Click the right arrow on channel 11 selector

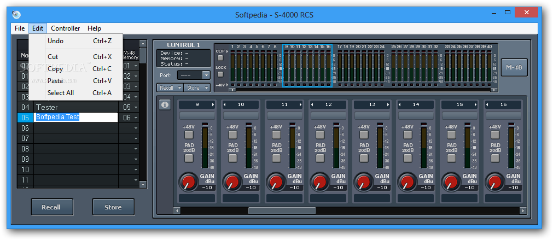[x=300, y=104]
